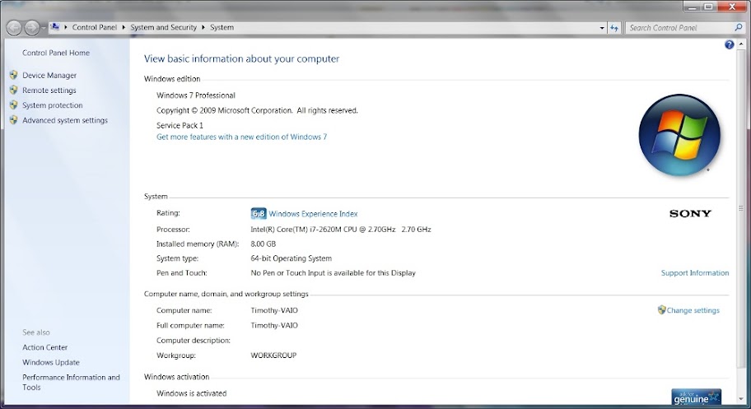Viewport: 751px width, 409px height.
Task: Go to Control Panel Home
Action: (x=55, y=53)
